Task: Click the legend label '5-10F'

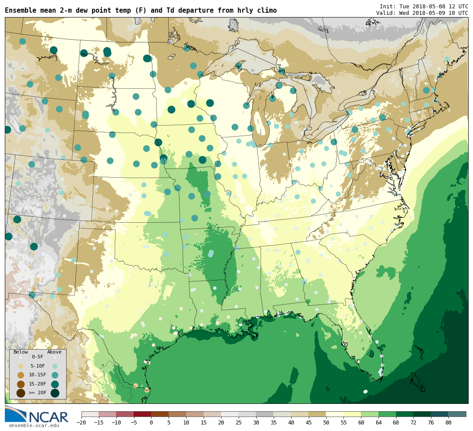Action: pyautogui.click(x=38, y=366)
